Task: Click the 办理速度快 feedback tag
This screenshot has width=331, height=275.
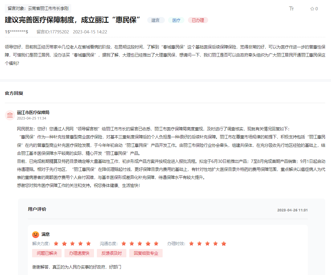Action: 79,253
